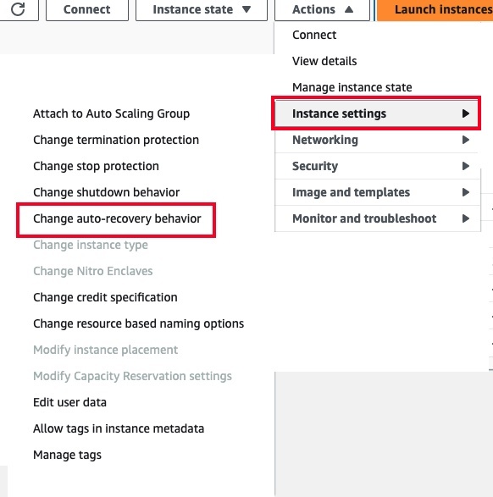Choose Attach to Auto Scaling Group
Image resolution: width=493 pixels, height=497 pixels.
111,113
